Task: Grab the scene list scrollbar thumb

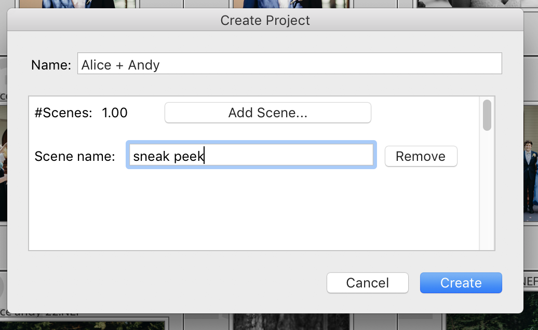Action: 487,115
